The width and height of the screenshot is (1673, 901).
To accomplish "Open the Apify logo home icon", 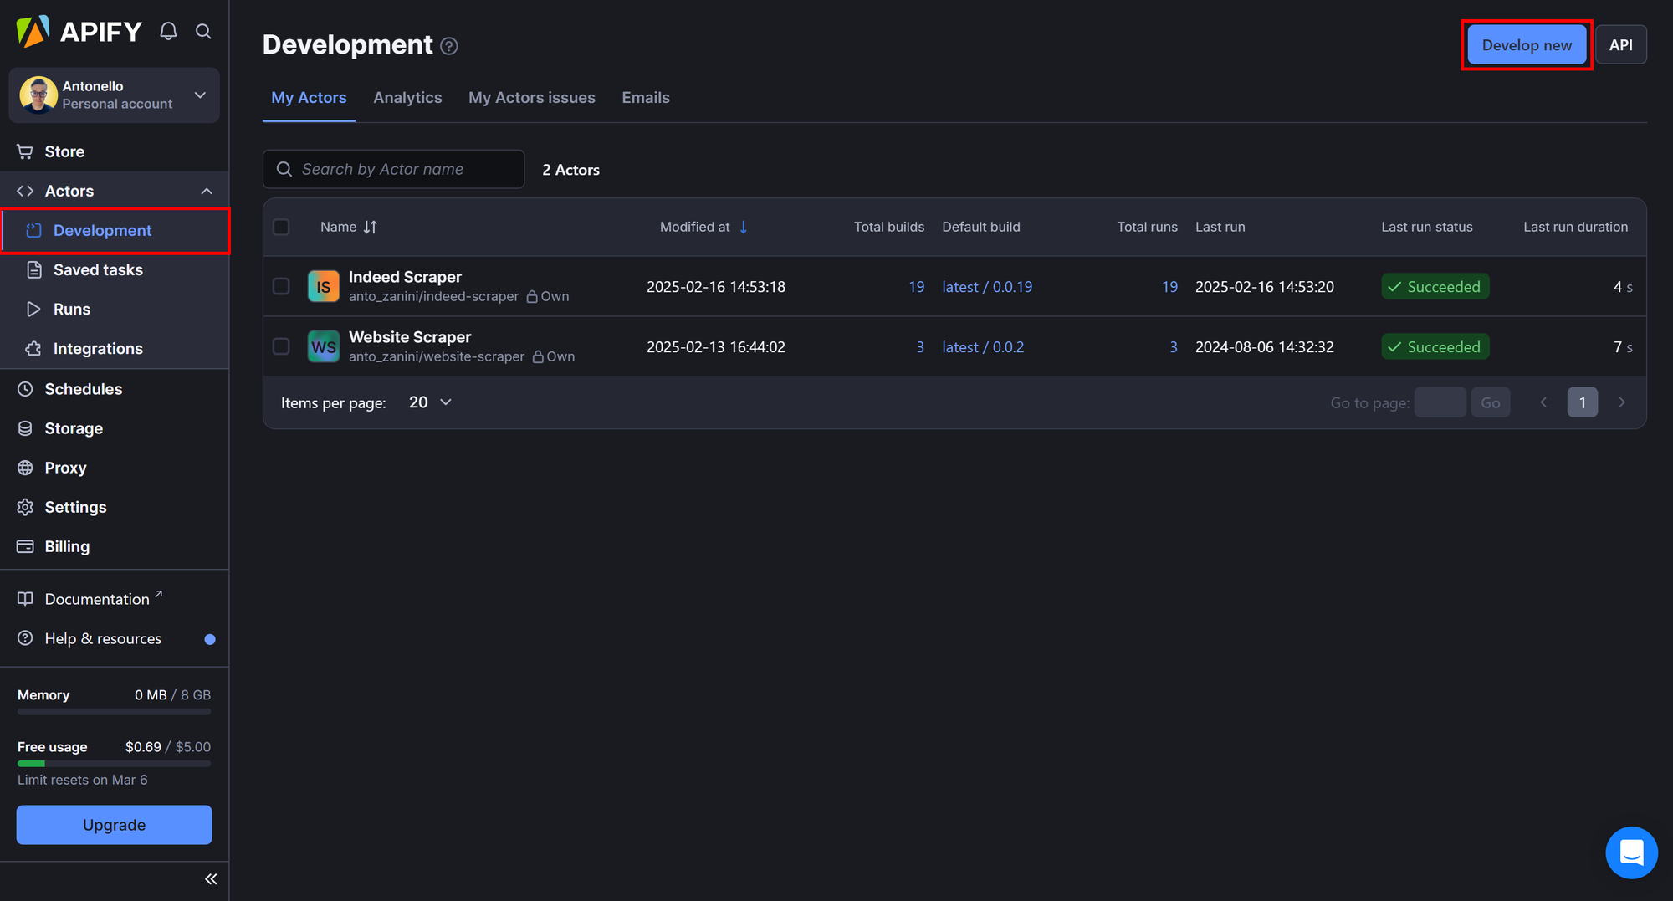I will point(32,31).
